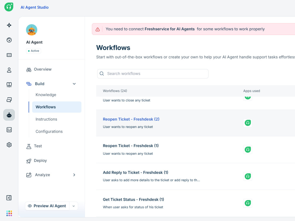Screen dimensions: 295x221
Task: Select the Workflows menu item
Action: 57,107
